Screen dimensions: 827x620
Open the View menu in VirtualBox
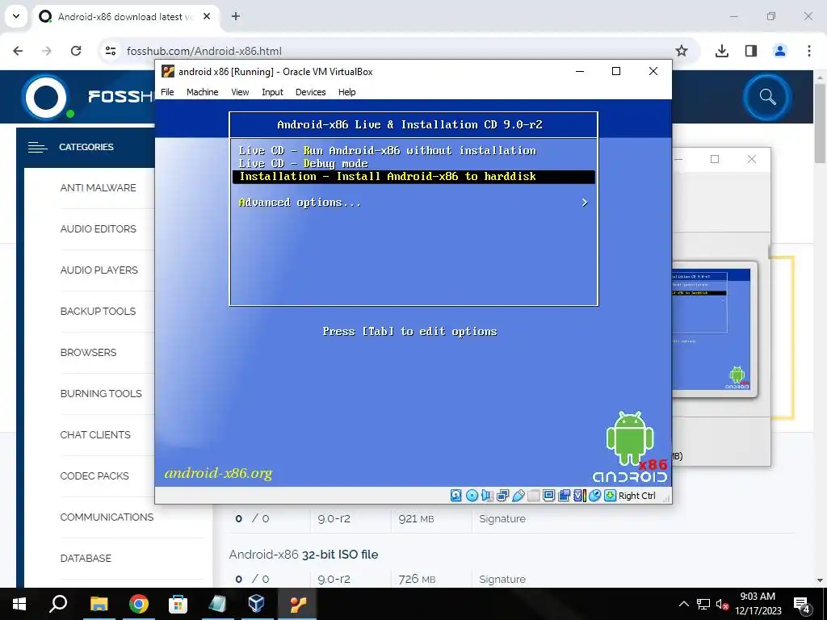point(240,92)
